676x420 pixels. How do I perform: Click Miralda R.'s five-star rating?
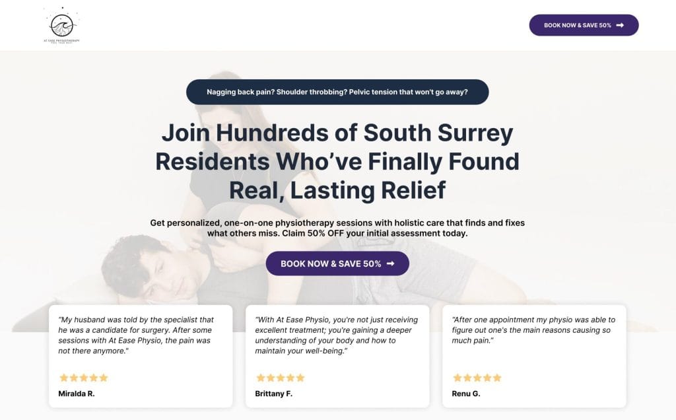pos(83,378)
